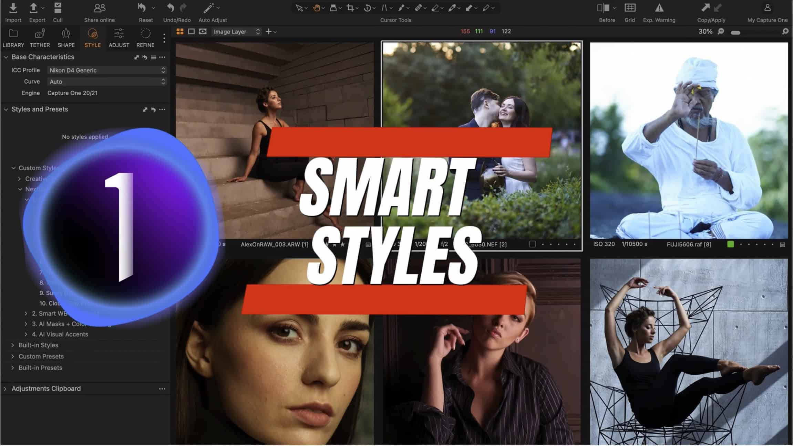Viewport: 793px width, 446px height.
Task: Select the Erase Mask cursor tool
Action: point(435,8)
